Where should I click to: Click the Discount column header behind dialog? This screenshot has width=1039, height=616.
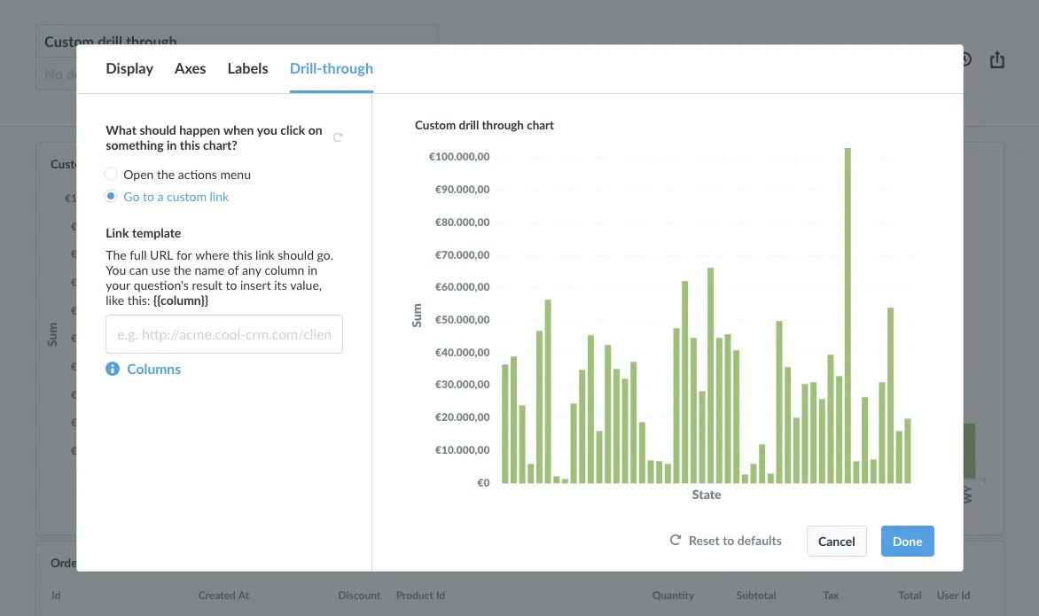[x=359, y=596]
